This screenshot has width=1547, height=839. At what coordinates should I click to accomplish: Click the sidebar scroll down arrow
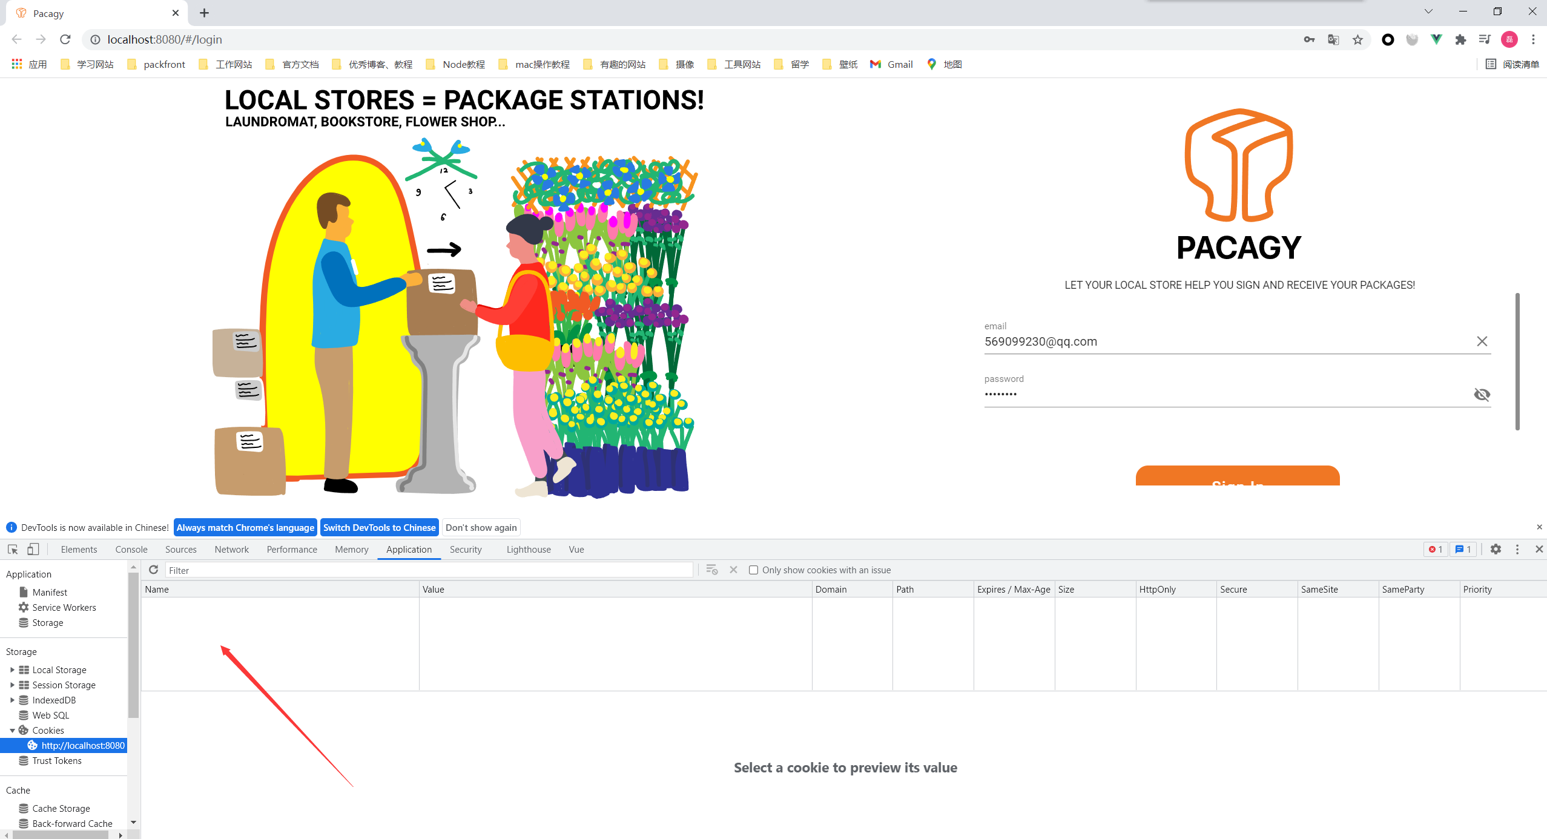pos(133,822)
